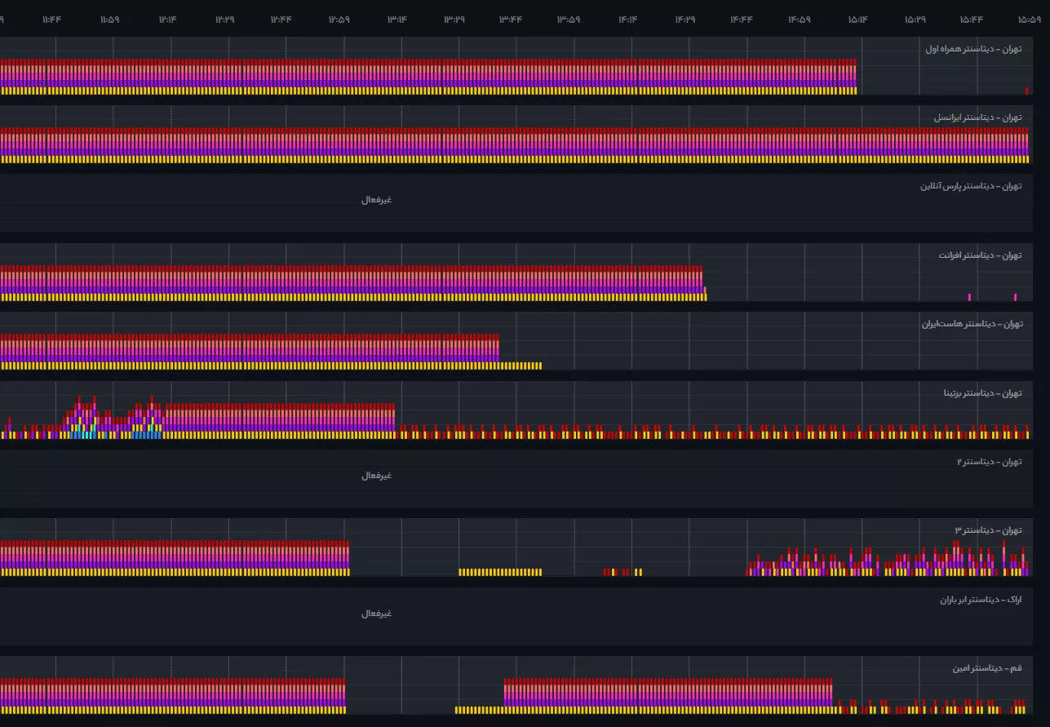Select the ۱۲:۵۹ mark on the time axis
Screen dimensions: 1050x727
[339, 20]
